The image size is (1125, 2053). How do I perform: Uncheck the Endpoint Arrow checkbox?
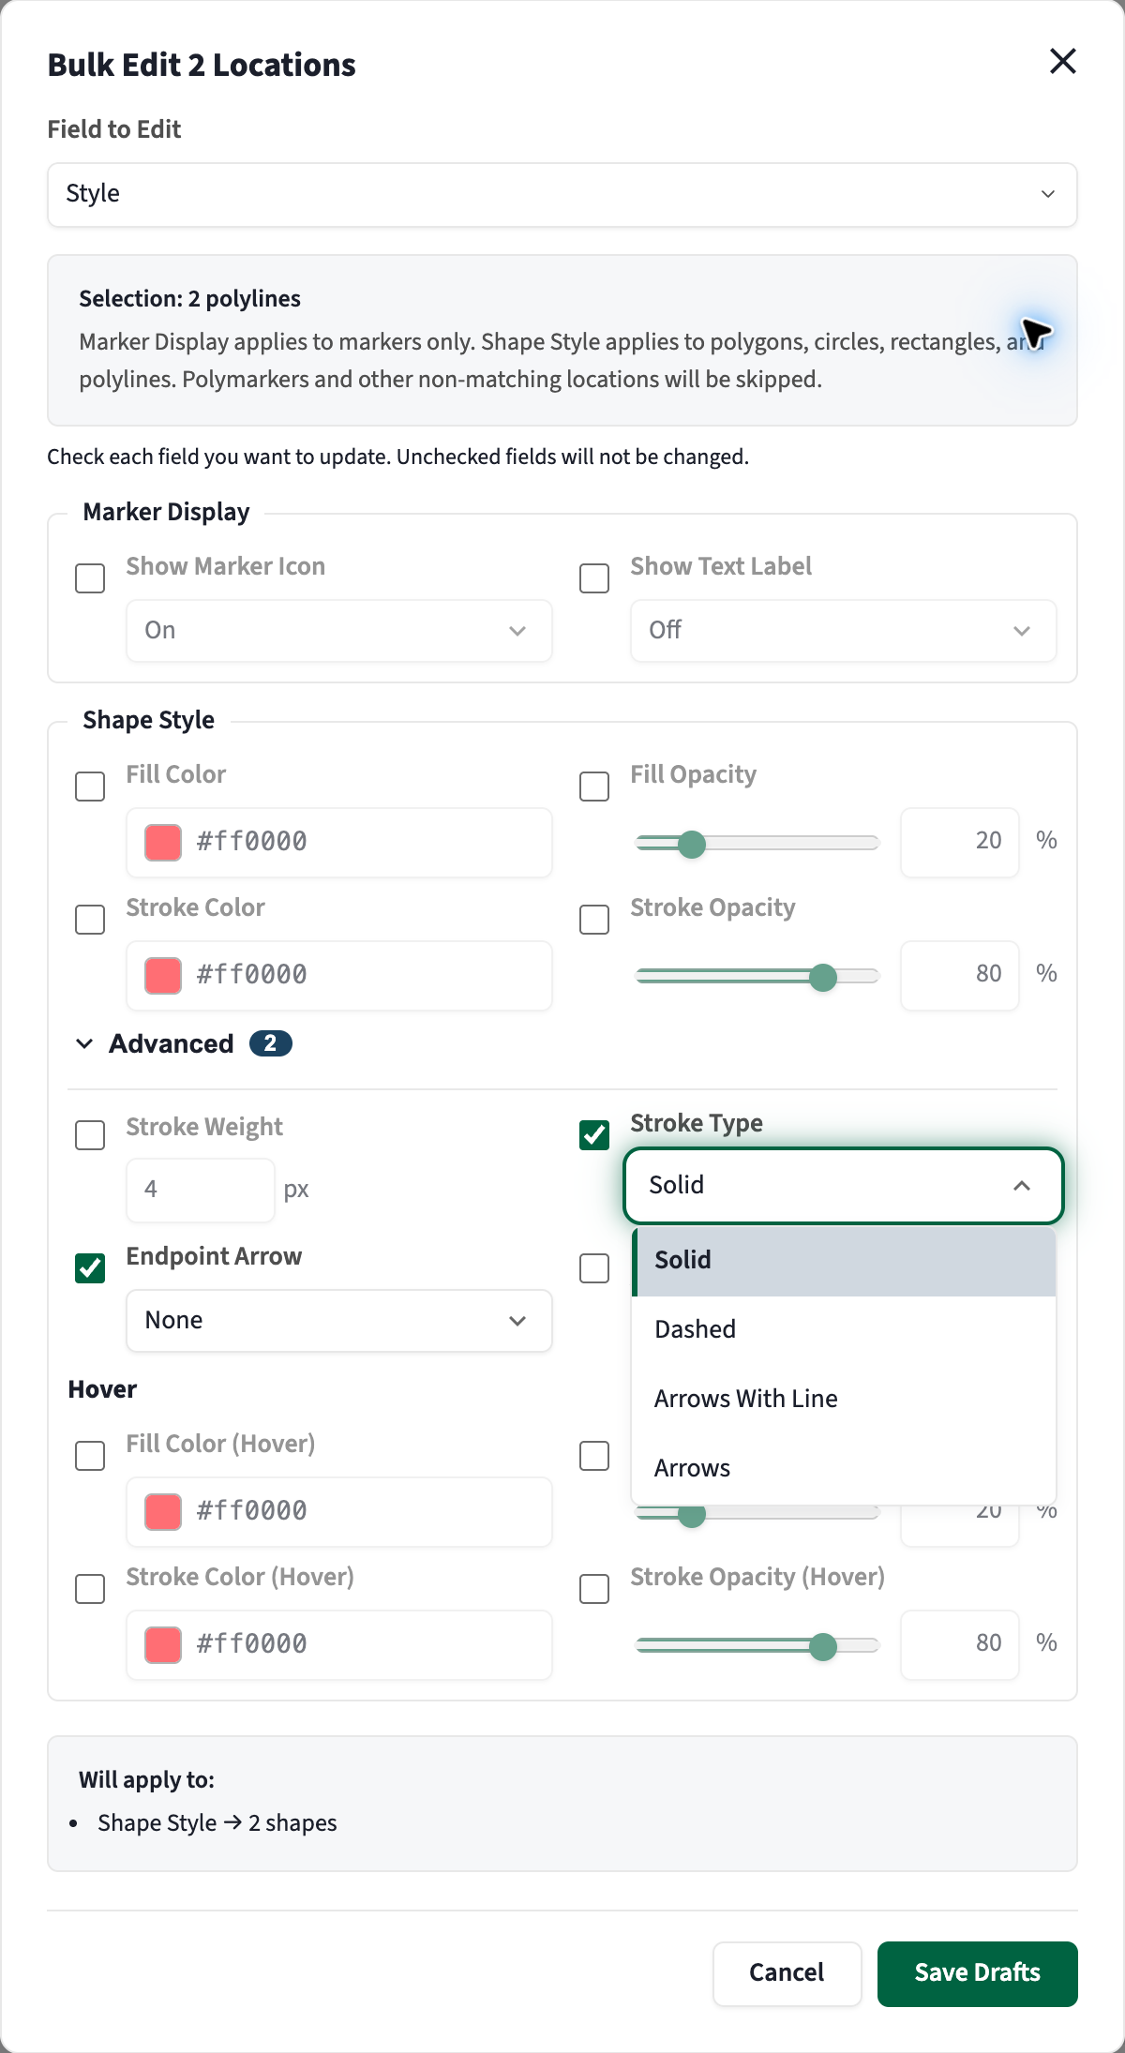pyautogui.click(x=90, y=1268)
